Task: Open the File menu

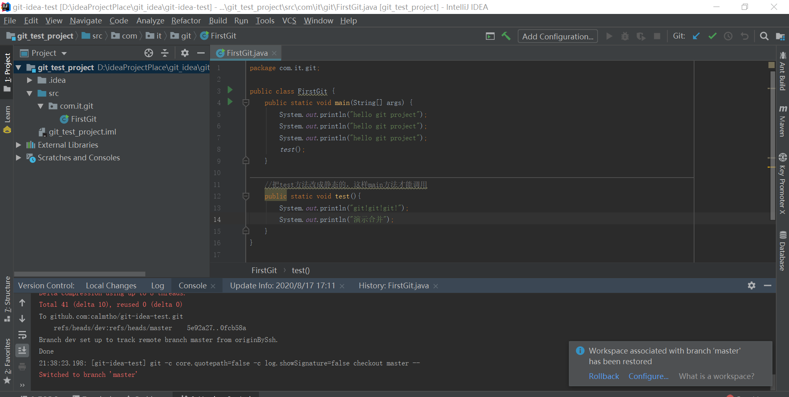Action: point(9,21)
